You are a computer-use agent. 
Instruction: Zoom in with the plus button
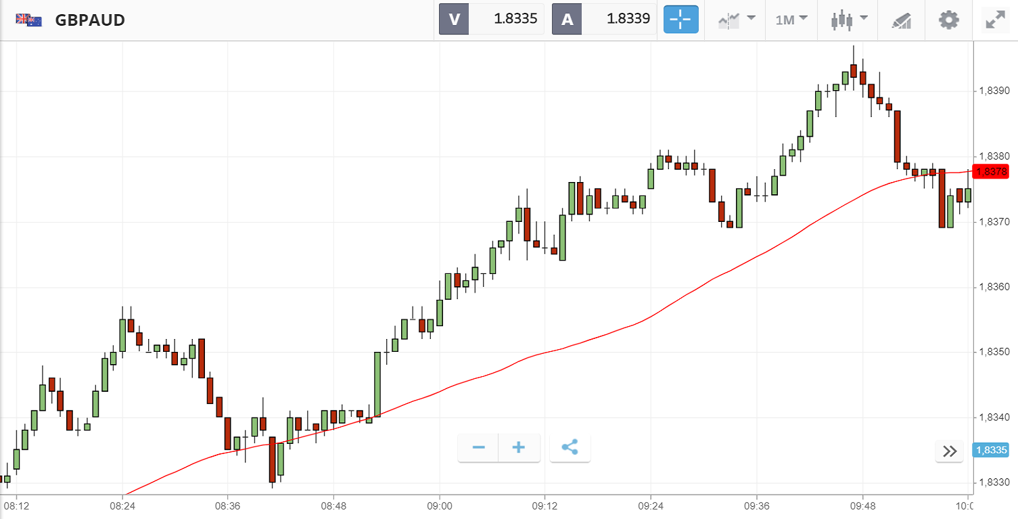pyautogui.click(x=519, y=448)
